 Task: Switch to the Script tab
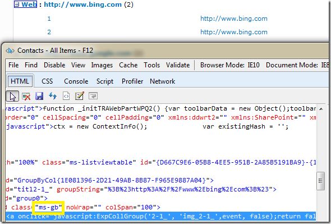pos(105,81)
